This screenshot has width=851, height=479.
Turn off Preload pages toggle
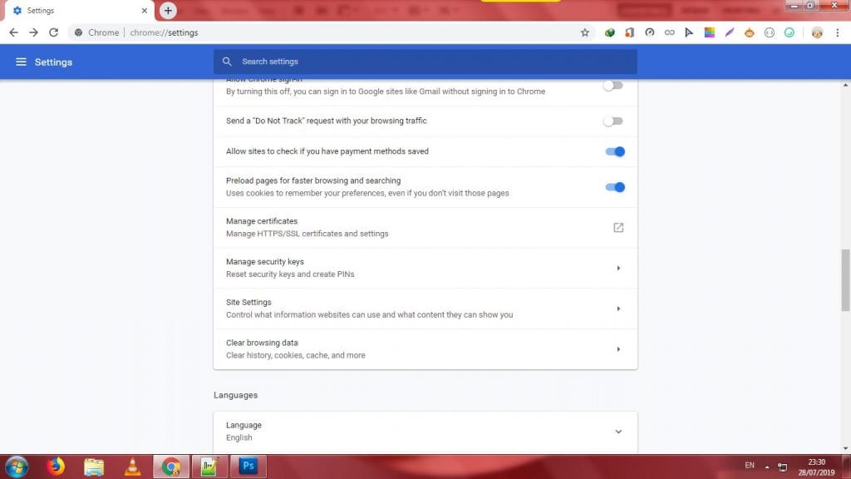coord(615,187)
